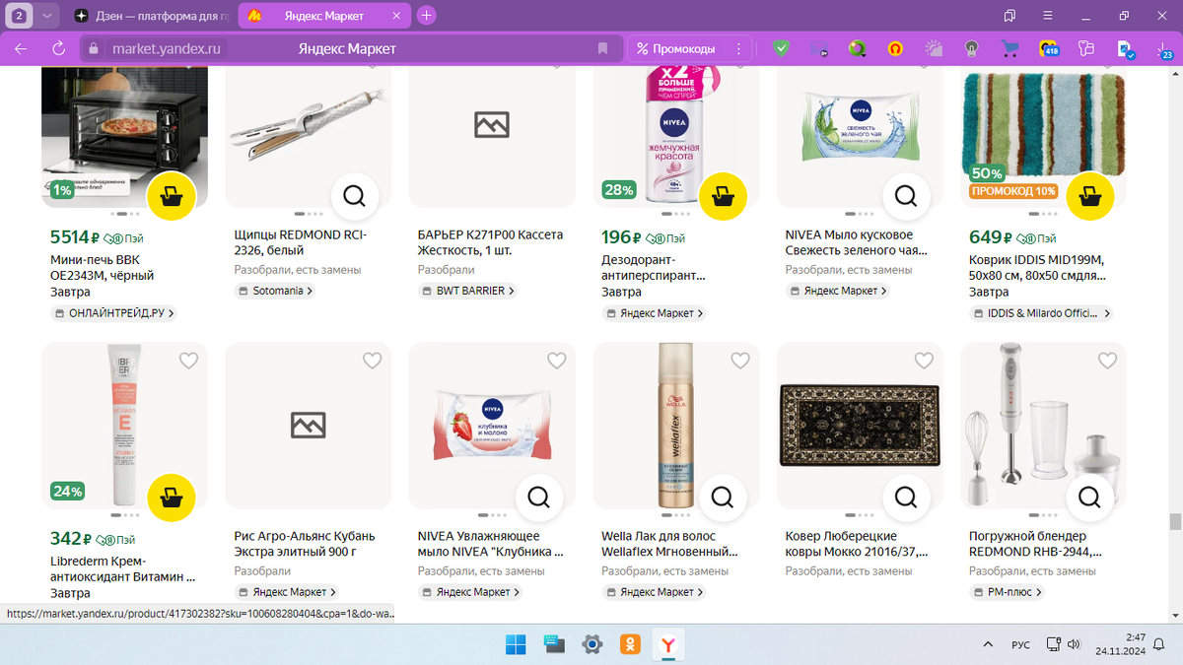
Task: Open Яндекс Маркет seller chip under deodorant
Action: [x=654, y=313]
